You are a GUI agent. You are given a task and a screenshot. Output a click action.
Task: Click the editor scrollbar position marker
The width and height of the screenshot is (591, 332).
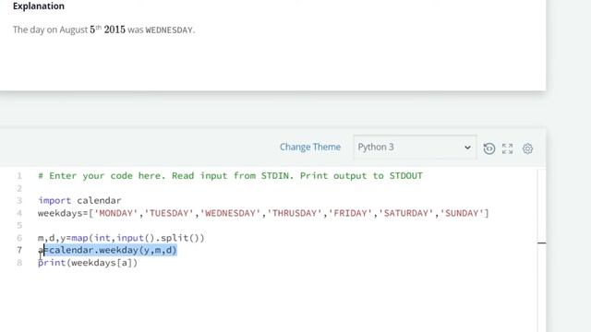[542, 243]
